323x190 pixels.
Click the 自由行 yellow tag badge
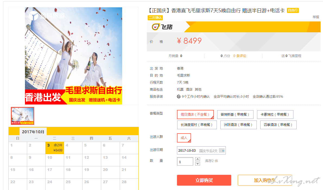coord(293,10)
